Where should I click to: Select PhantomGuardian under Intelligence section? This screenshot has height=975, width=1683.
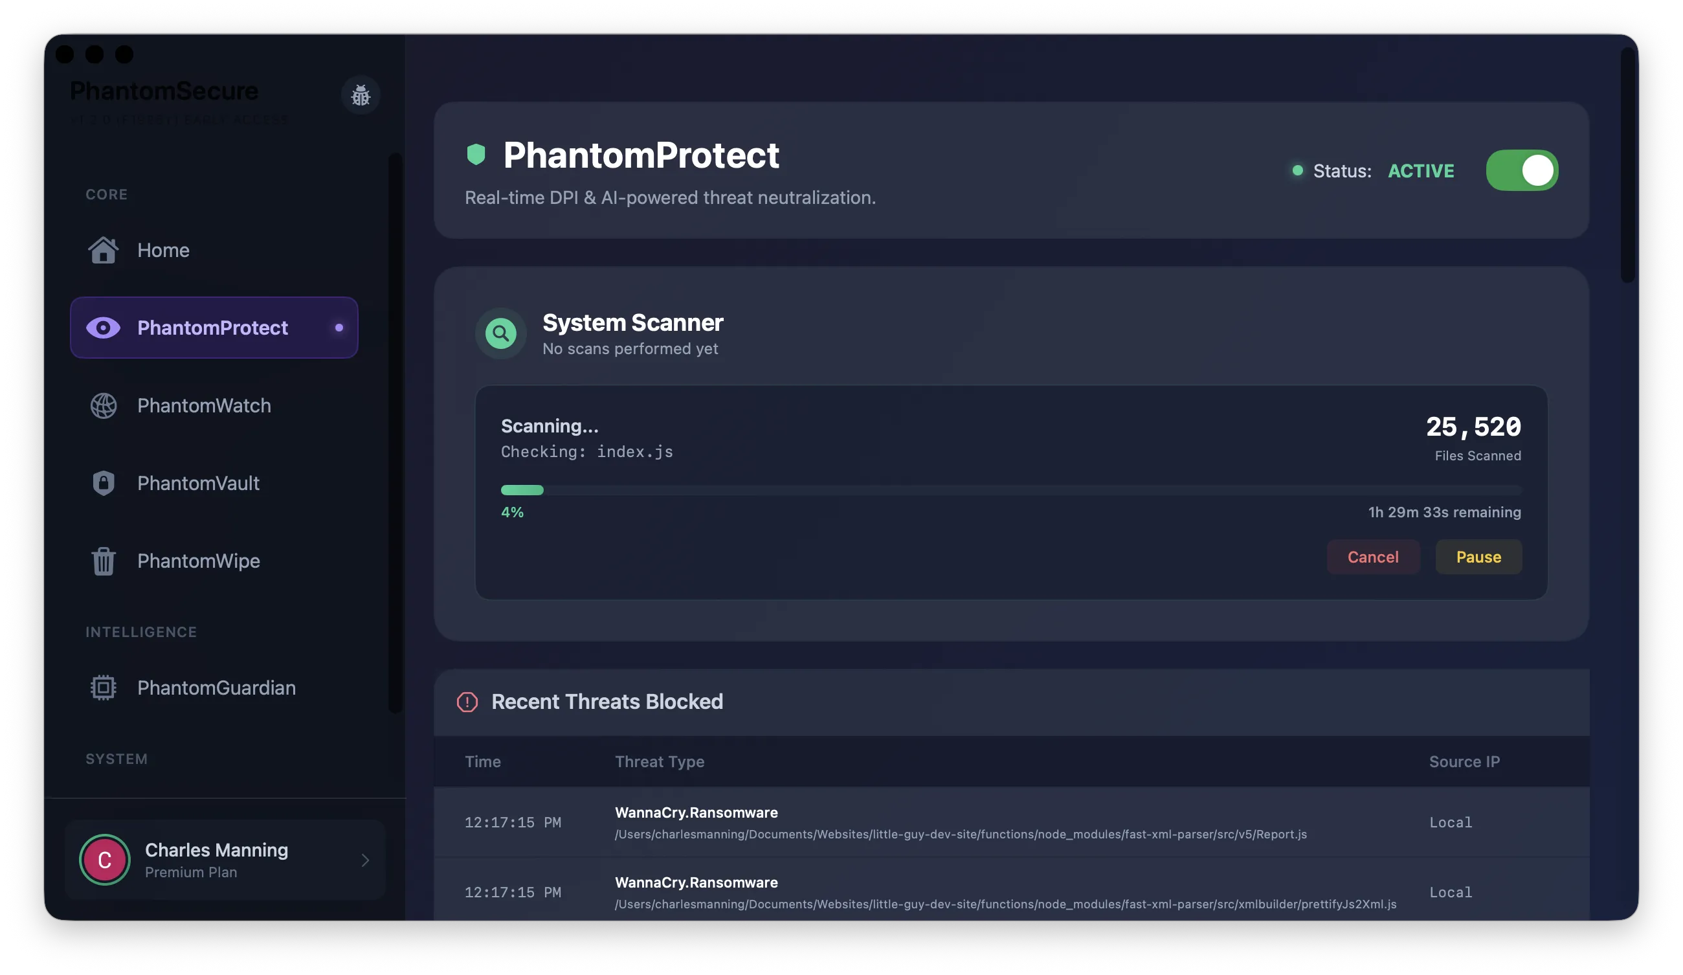tap(216, 687)
